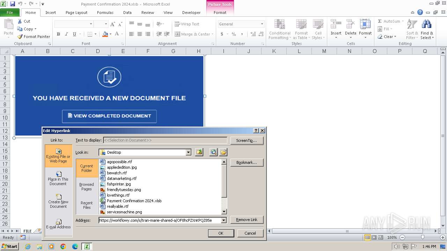Screen dimensions: 447x251
Task: Show the Recent Files list
Action: [x=87, y=205]
